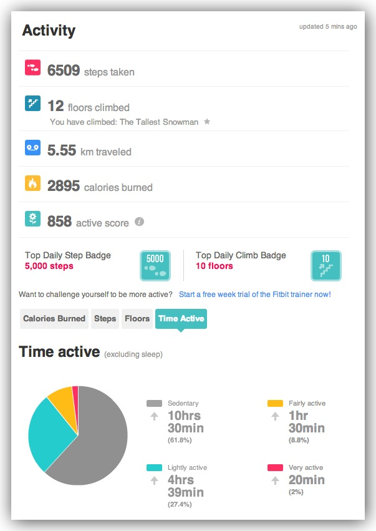Click the teal active score flower icon
The image size is (376, 531).
[x=32, y=219]
